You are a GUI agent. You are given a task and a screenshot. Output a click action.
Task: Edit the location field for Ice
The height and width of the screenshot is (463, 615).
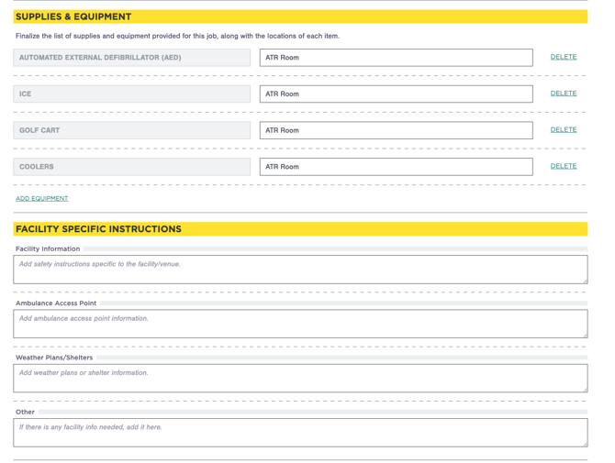(396, 94)
